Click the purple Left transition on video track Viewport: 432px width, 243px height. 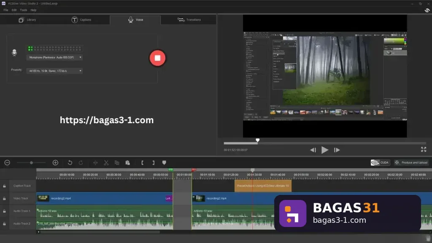169,198
